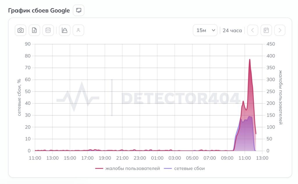Viewport: 298px width, 184px height.
Task: Go to next period with right arrow
Action: click(x=280, y=30)
